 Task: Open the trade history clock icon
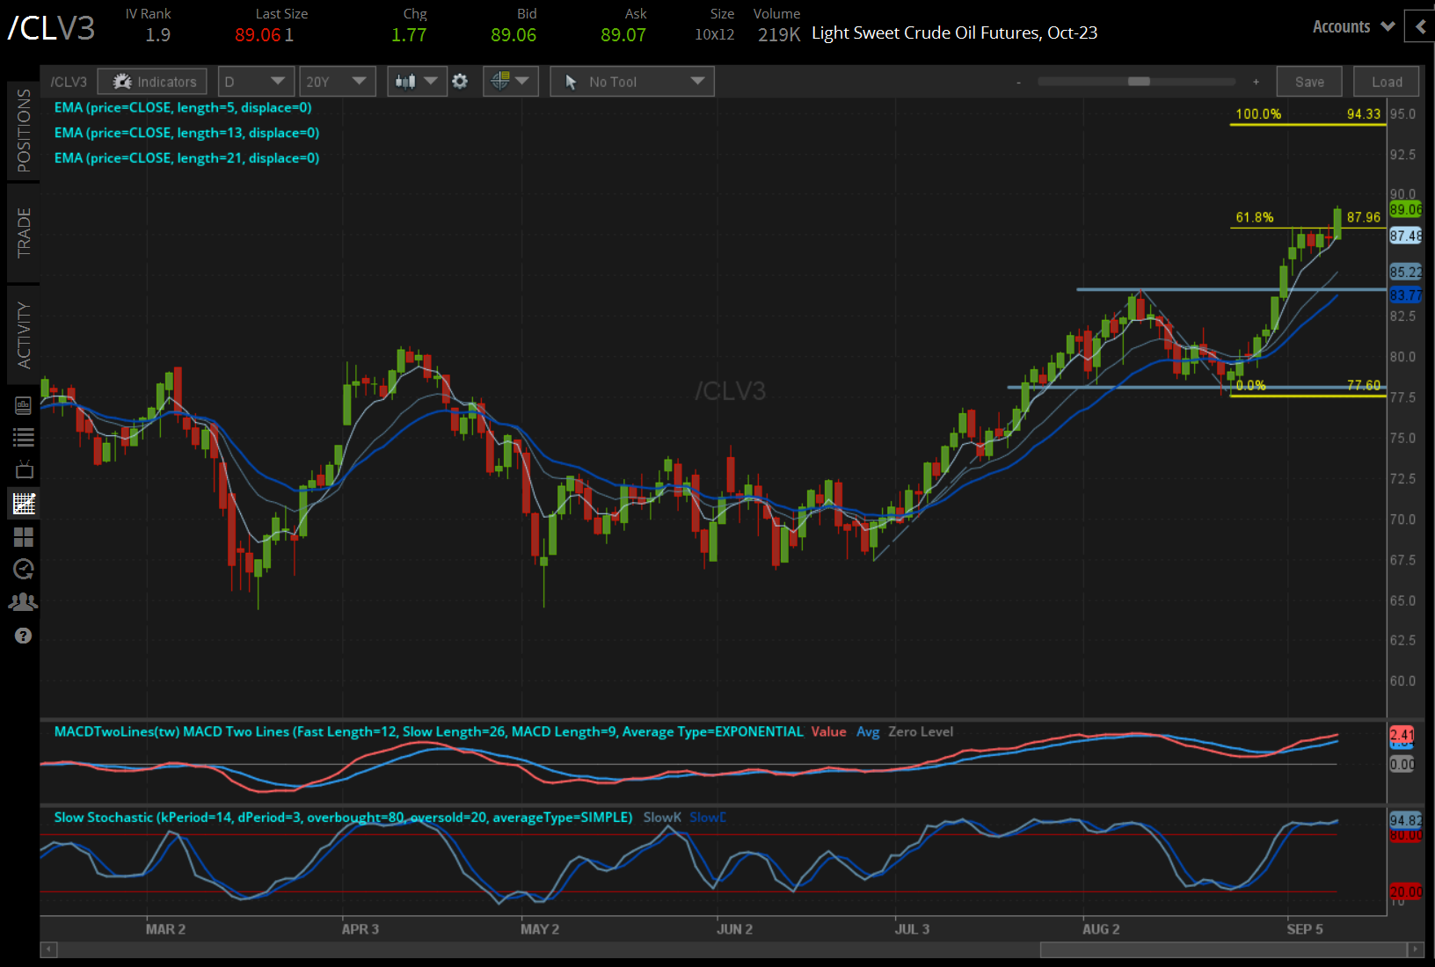coord(23,569)
